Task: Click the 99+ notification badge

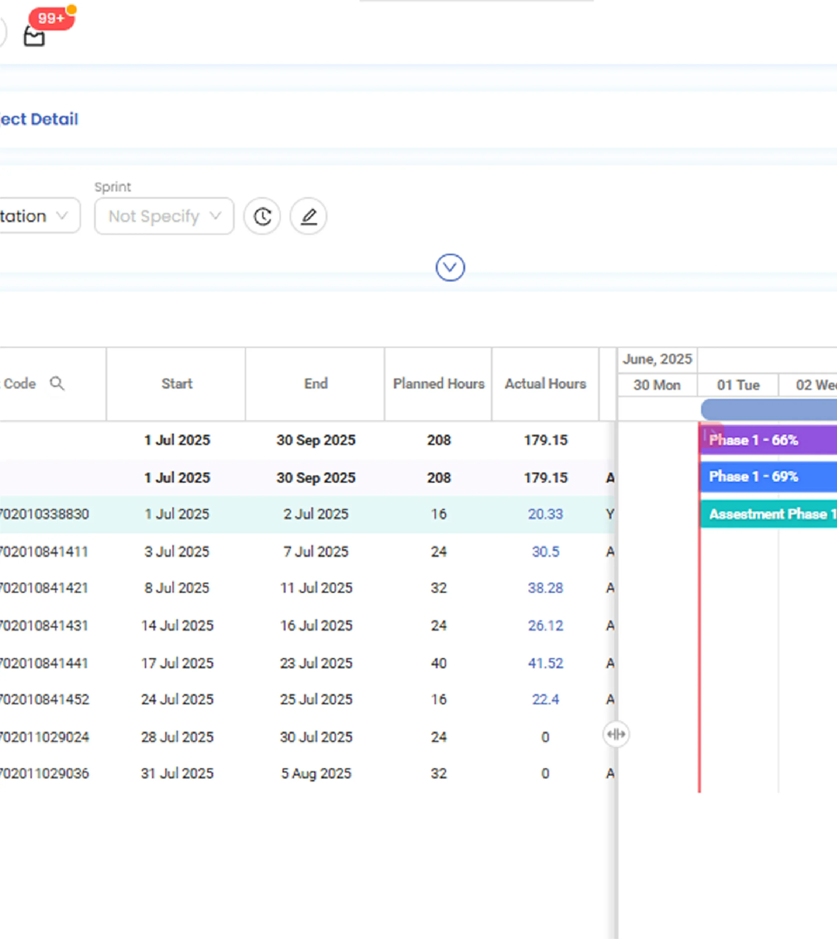Action: pyautogui.click(x=51, y=18)
